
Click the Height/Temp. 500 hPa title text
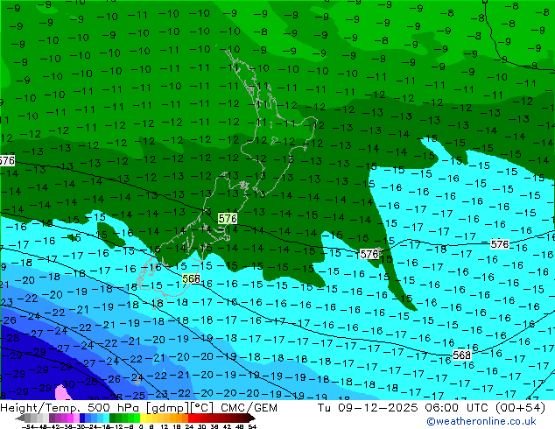pos(70,408)
